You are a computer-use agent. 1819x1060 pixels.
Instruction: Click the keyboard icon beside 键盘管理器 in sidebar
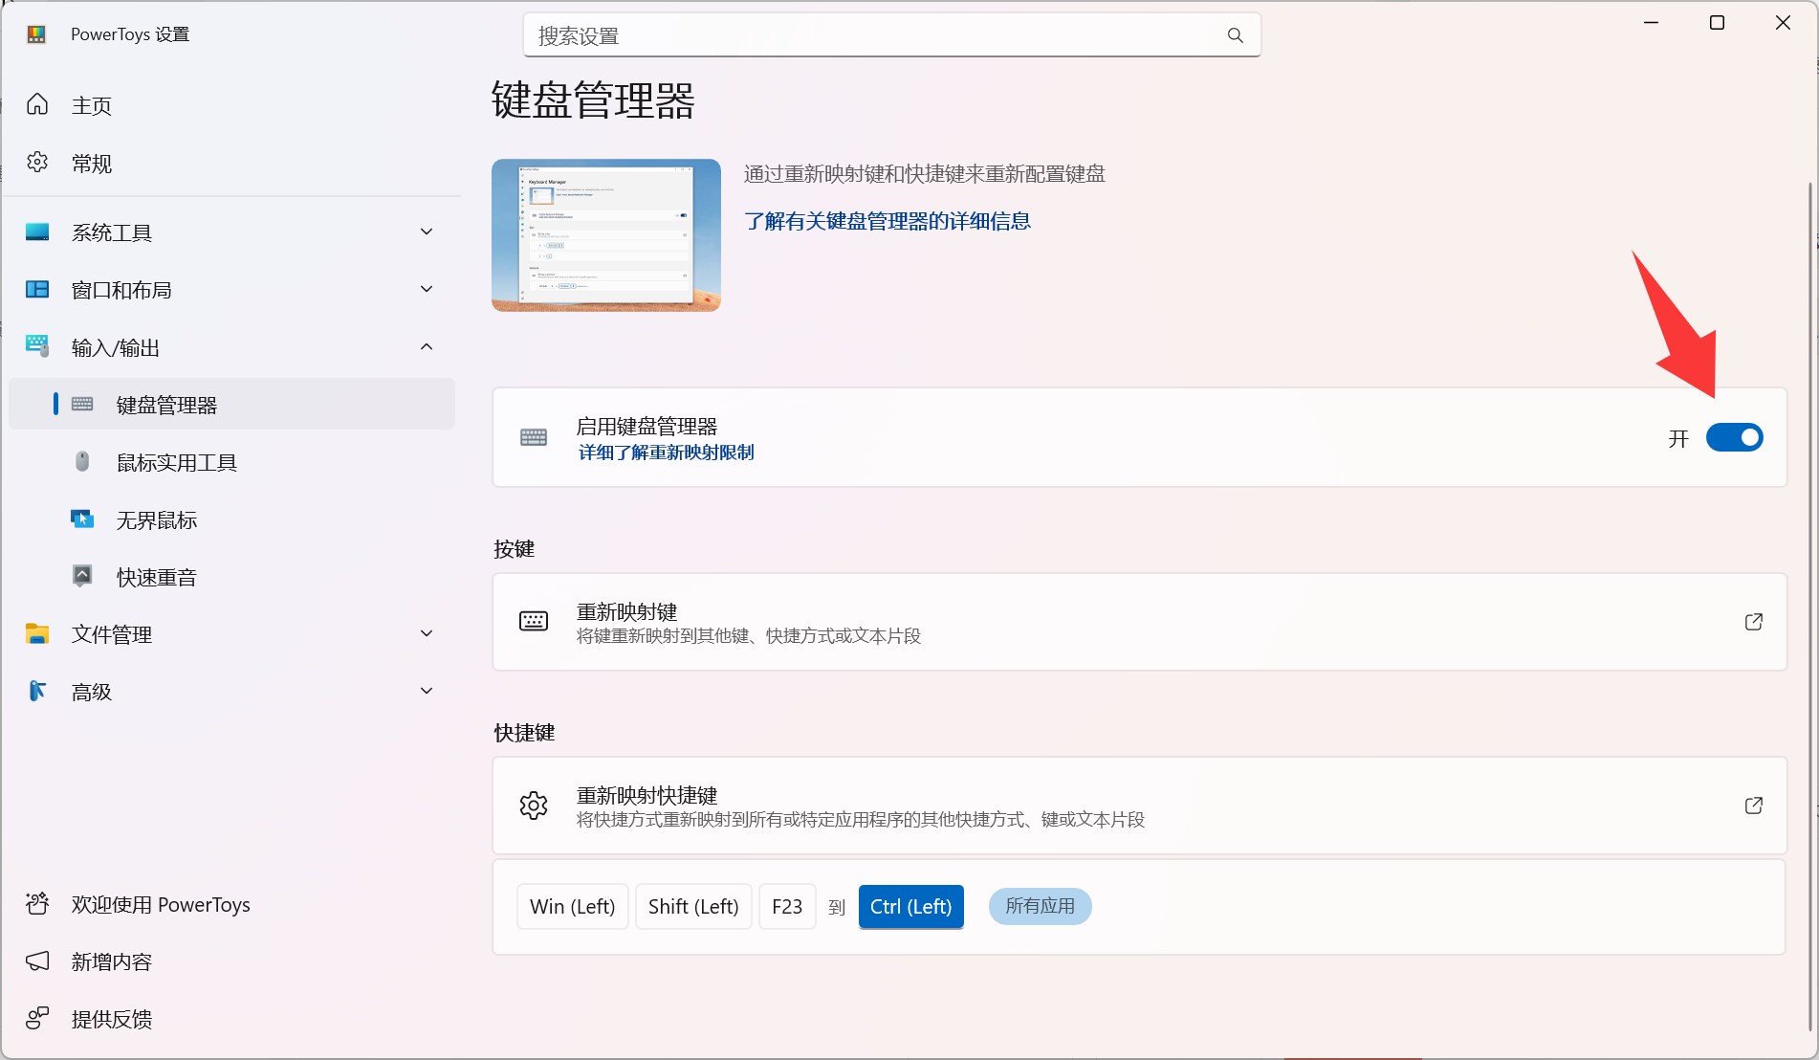(x=83, y=405)
